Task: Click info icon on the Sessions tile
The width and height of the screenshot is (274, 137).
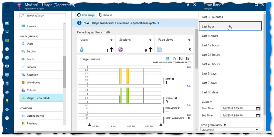Action: [150, 40]
